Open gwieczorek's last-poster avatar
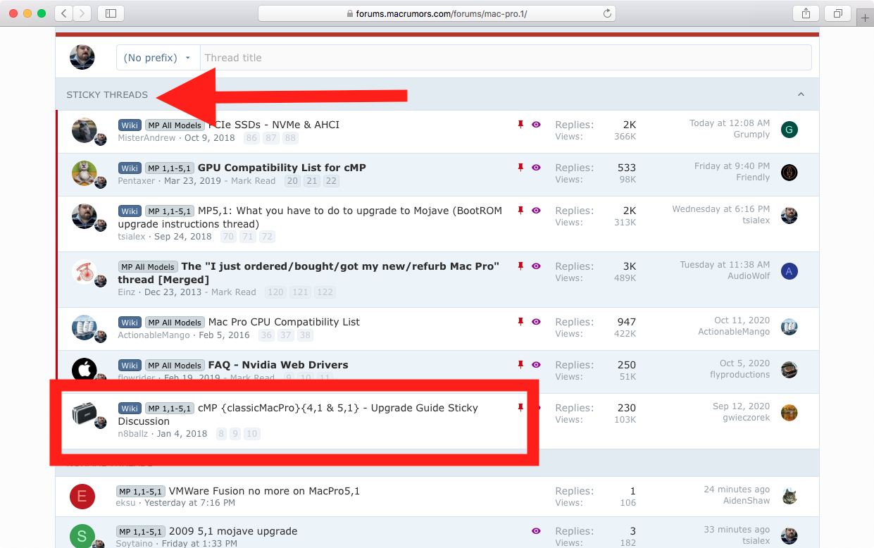The height and width of the screenshot is (548, 874). [789, 413]
